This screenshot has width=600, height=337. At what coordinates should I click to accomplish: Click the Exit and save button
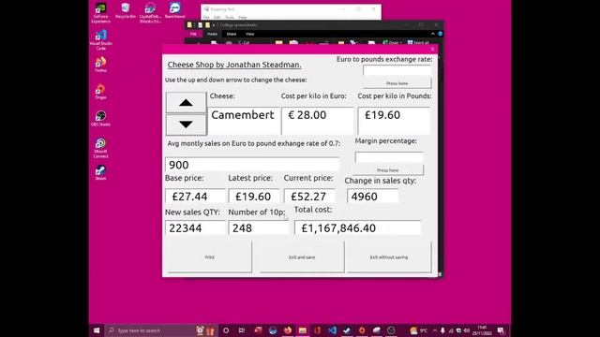click(x=302, y=257)
